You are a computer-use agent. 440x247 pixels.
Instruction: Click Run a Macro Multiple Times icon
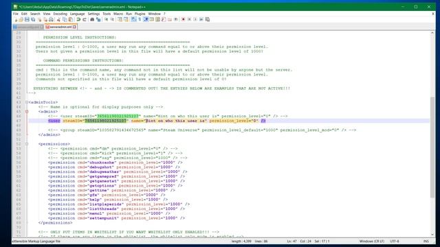[x=201, y=20]
